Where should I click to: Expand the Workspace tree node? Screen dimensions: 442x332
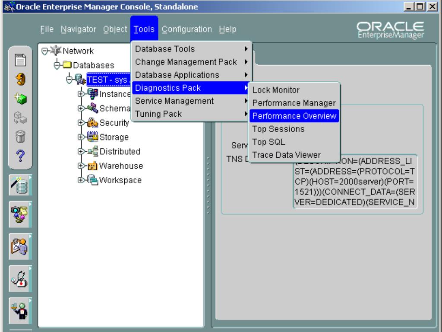click(81, 180)
